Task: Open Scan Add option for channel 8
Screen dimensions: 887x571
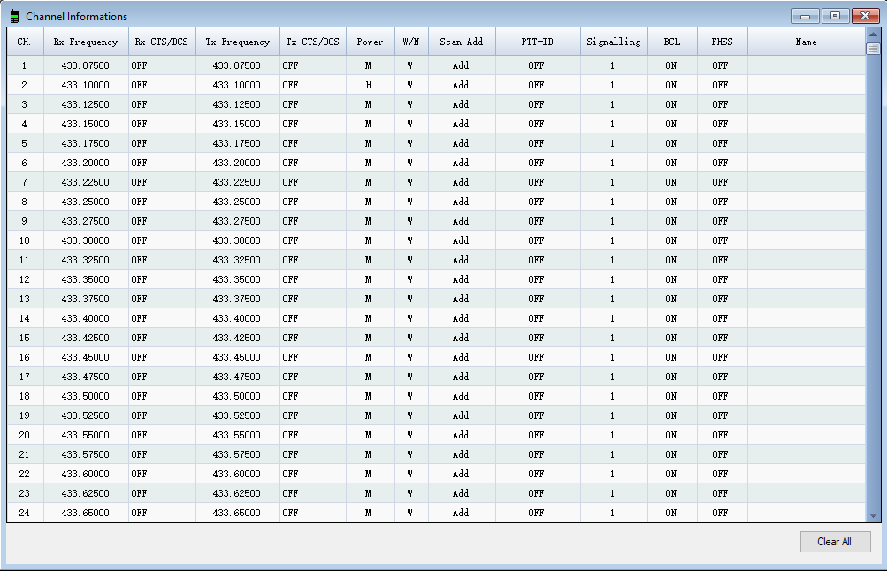Action: coord(461,202)
